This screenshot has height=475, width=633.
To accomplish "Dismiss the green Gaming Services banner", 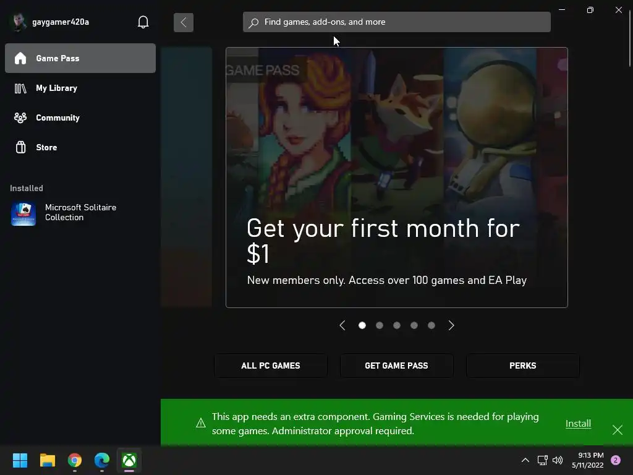I will point(618,429).
